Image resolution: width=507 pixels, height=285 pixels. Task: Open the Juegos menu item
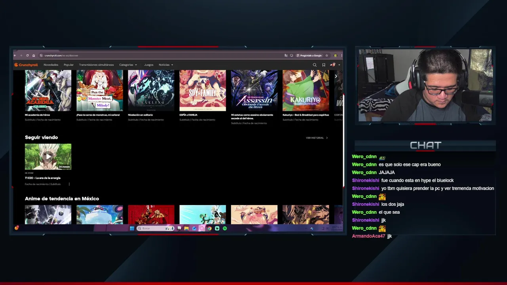coord(149,65)
